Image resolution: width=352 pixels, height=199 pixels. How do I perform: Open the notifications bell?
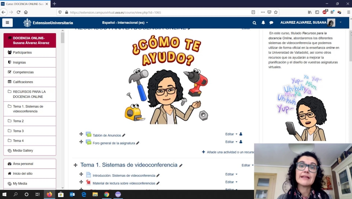(263, 23)
